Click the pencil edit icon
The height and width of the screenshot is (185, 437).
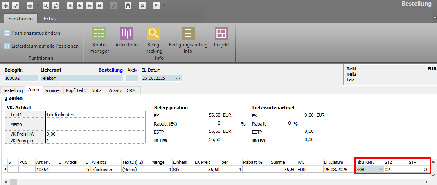coord(114,6)
